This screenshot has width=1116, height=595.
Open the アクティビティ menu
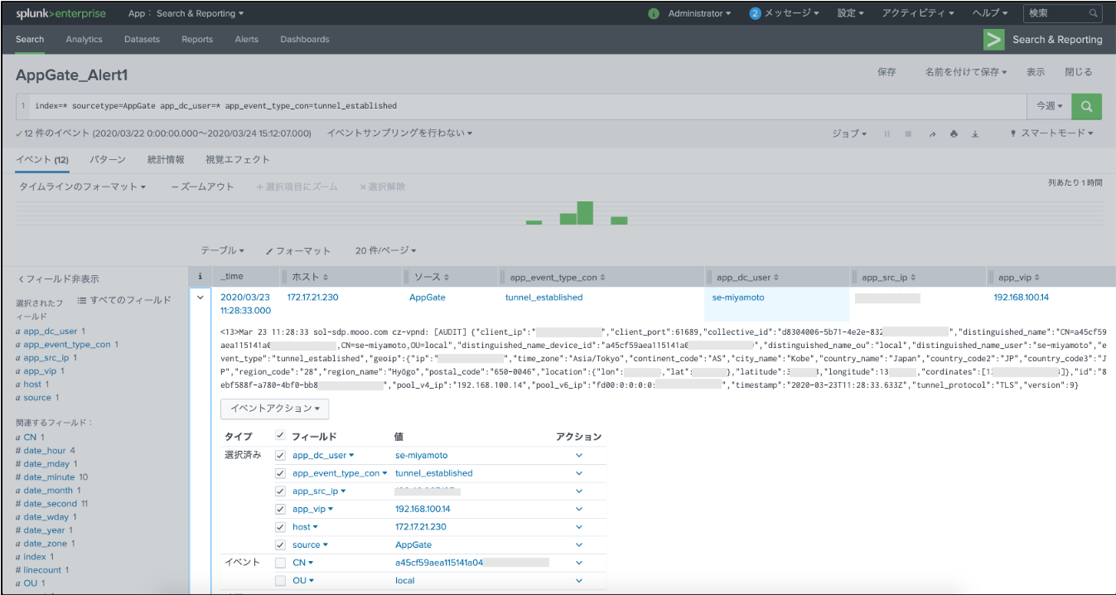918,14
